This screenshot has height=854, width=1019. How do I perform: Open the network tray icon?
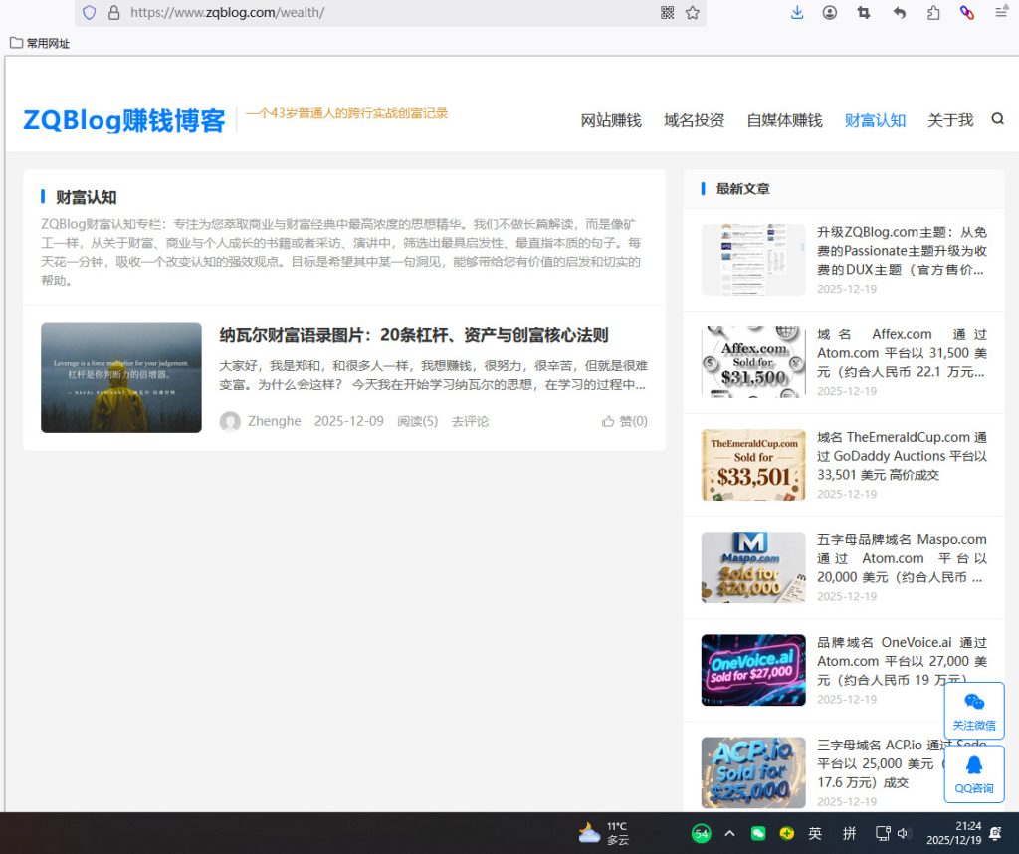(883, 833)
